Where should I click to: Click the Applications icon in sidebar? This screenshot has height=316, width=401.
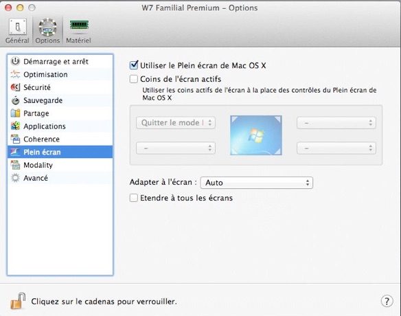pos(15,126)
